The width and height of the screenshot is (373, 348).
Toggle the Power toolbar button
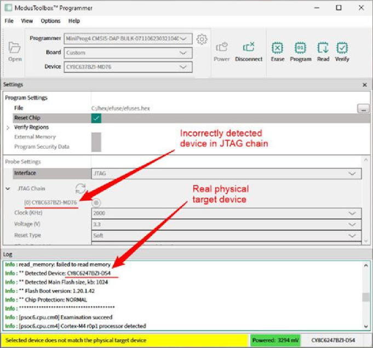click(222, 52)
